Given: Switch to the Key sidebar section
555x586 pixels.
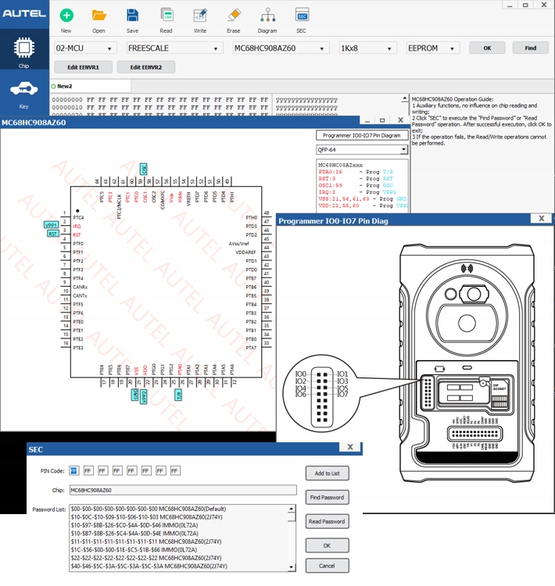Looking at the screenshot, I should (24, 94).
